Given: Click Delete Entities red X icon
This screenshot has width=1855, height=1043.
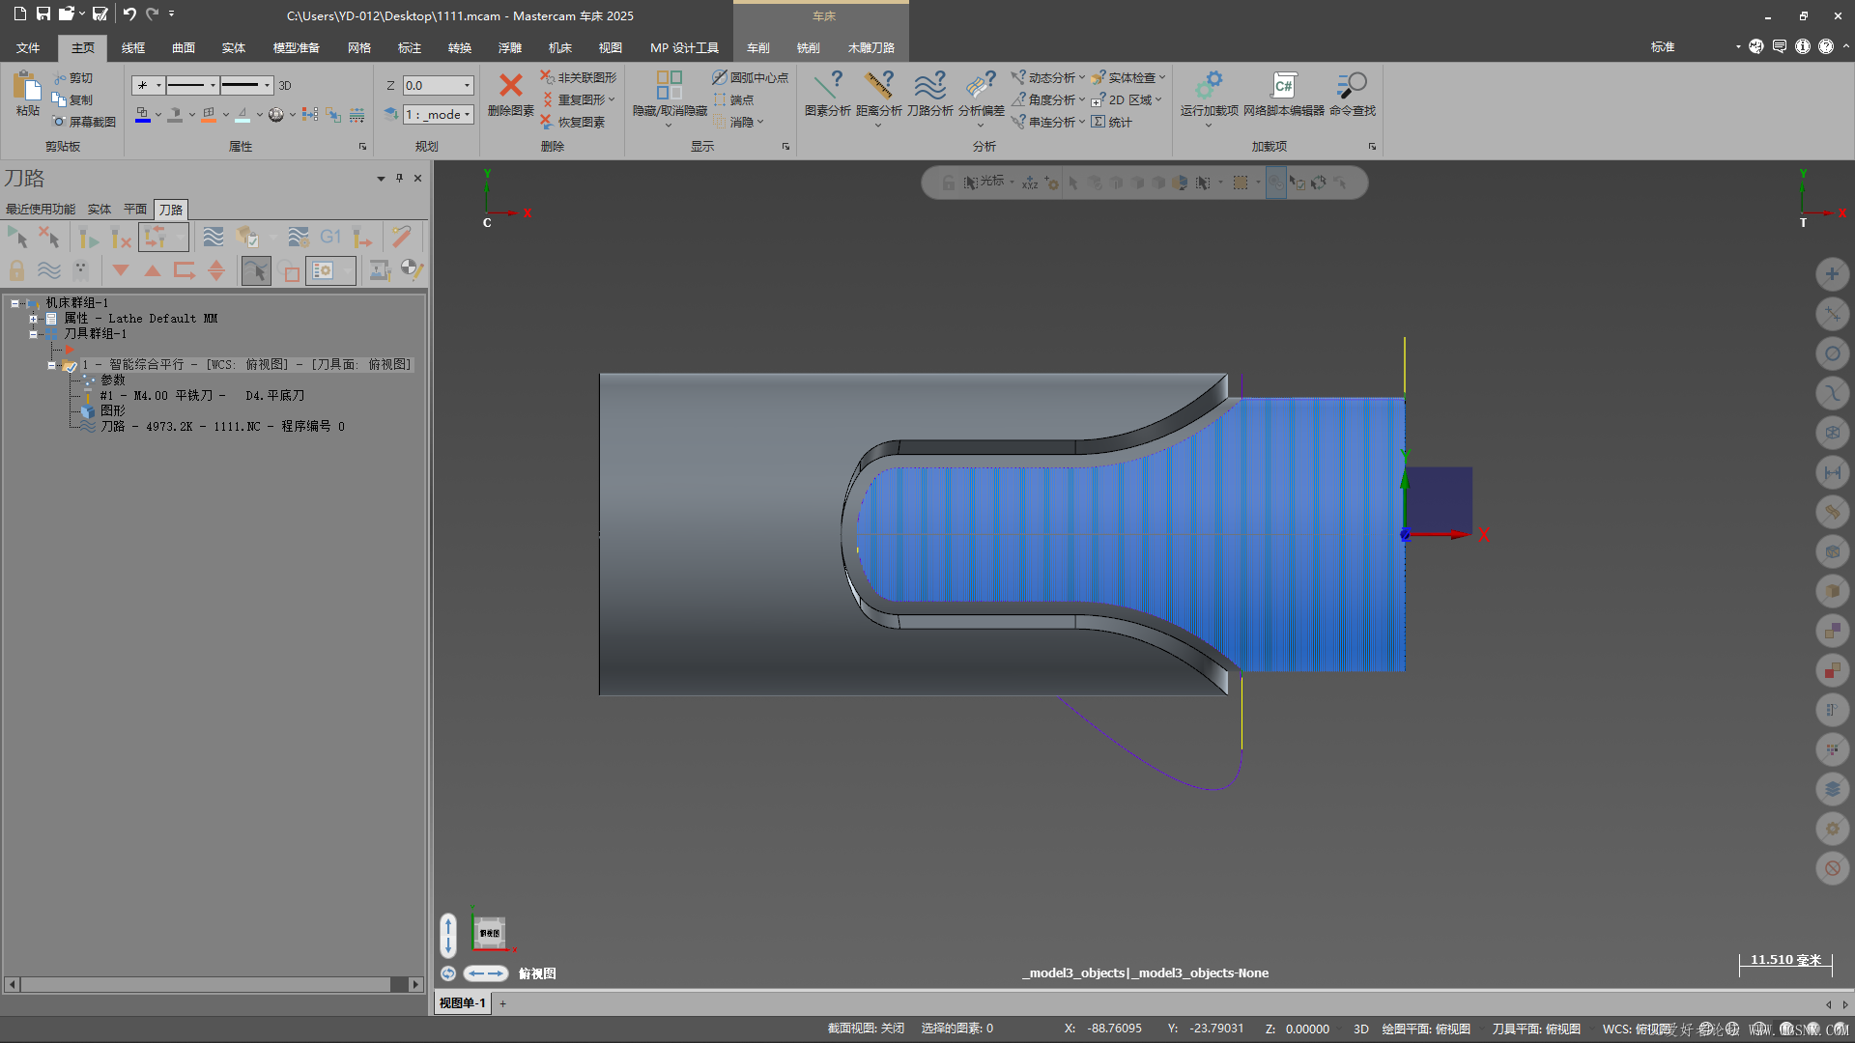Looking at the screenshot, I should [x=510, y=86].
